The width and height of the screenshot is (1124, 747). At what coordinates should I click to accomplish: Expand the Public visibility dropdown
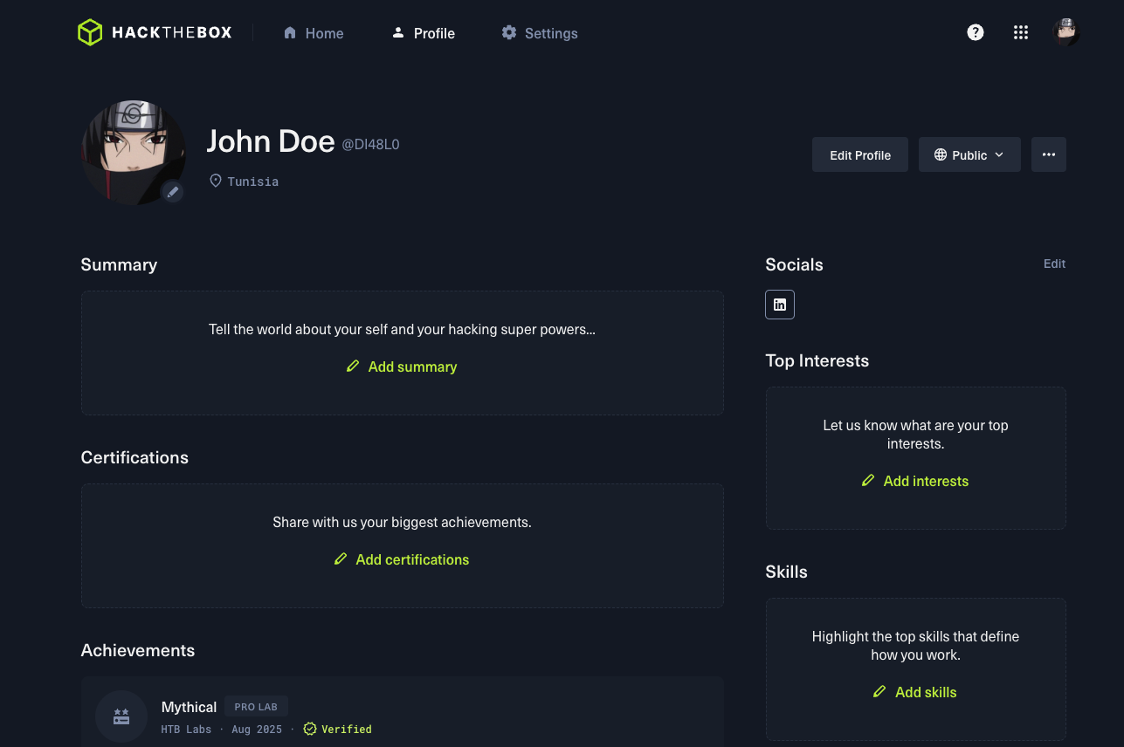pos(969,154)
